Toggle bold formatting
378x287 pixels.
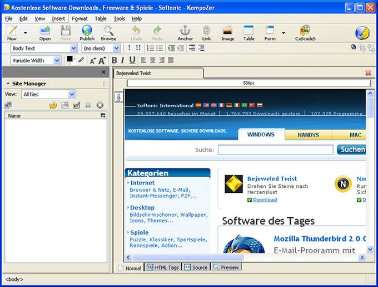(115, 60)
